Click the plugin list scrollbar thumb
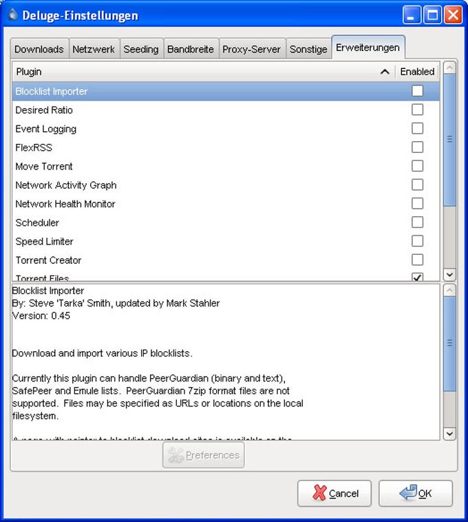Viewport: 468px width, 522px height. [449, 140]
